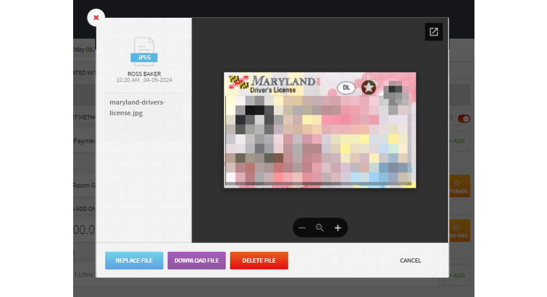Click the upper + ADD button in background
Viewport: 547px width, 297px height.
coord(459,141)
